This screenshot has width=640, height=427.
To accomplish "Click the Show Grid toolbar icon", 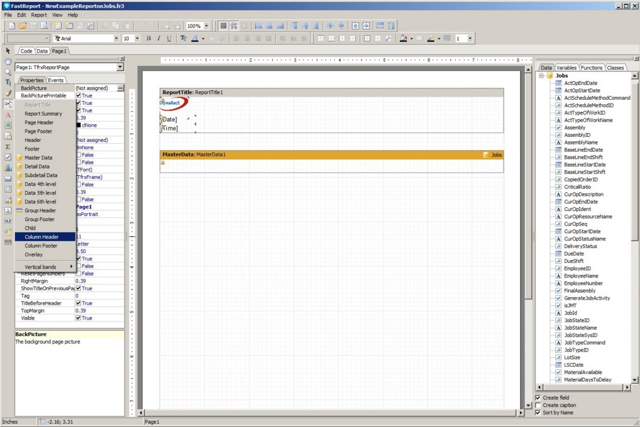I will point(223,26).
